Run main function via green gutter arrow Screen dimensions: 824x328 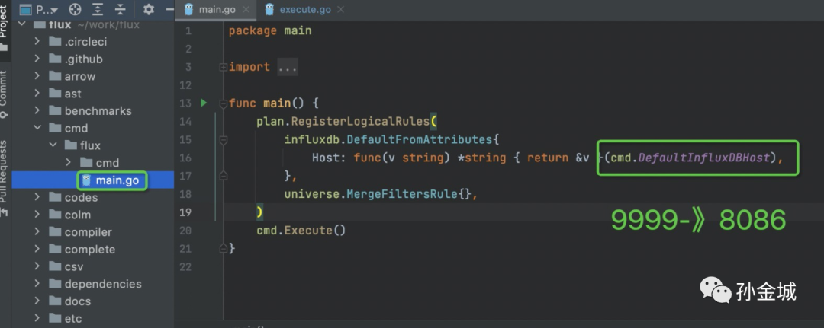[x=204, y=103]
